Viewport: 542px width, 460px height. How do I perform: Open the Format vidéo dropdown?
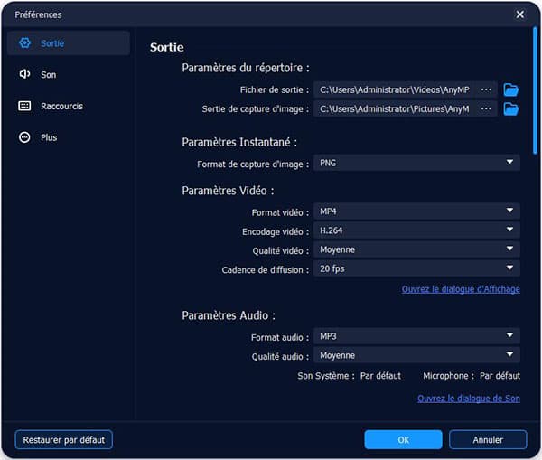pos(416,211)
